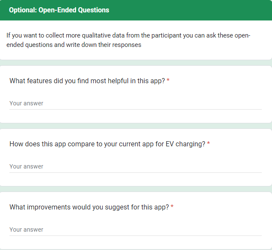
Task: Click the red asterisk after the helpful features question
Action: coord(168,81)
